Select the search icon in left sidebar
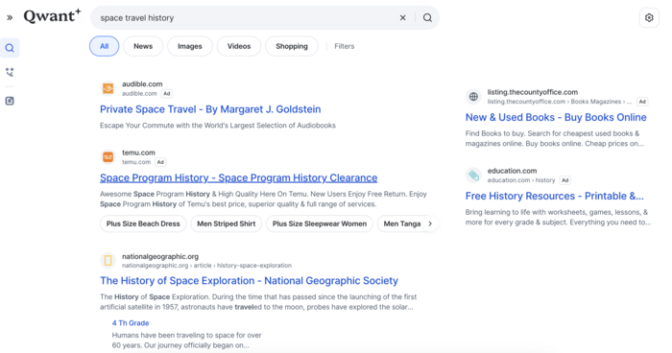 tap(10, 48)
